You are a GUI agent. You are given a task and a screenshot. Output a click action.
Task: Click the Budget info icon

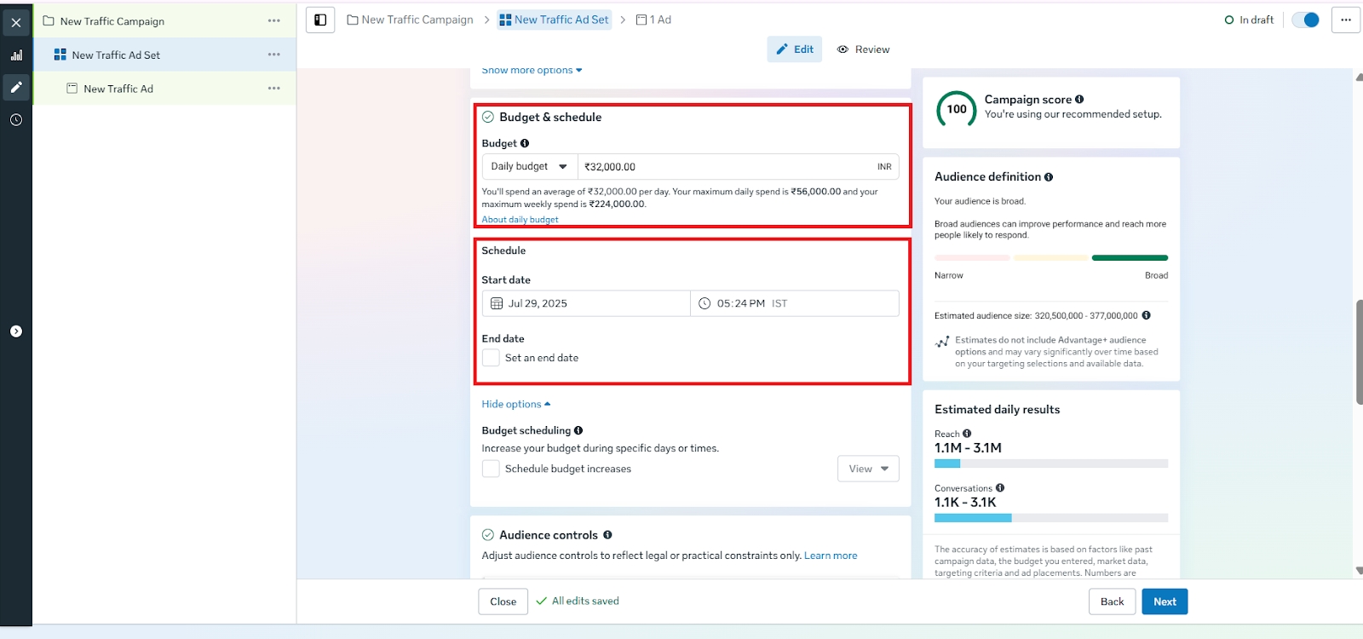[525, 143]
